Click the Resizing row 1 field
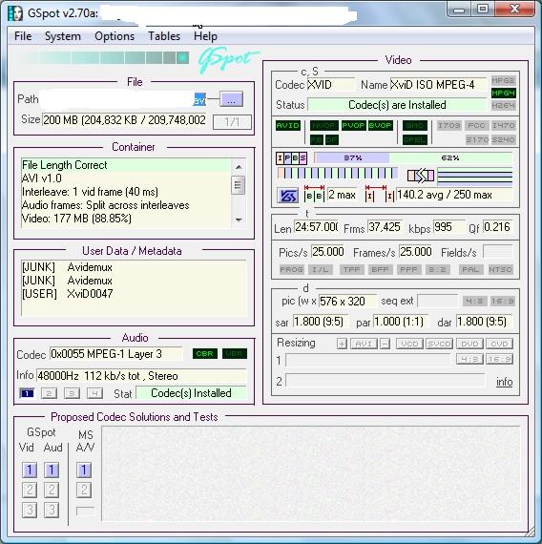 [x=367, y=360]
